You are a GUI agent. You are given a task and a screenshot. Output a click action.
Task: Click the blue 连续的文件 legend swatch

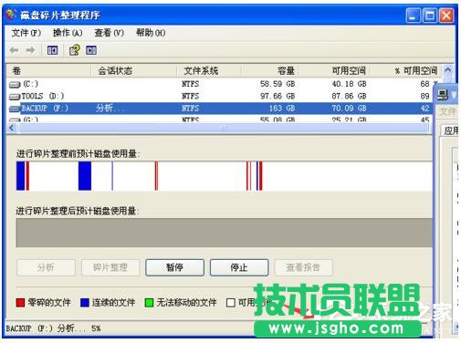click(x=85, y=303)
